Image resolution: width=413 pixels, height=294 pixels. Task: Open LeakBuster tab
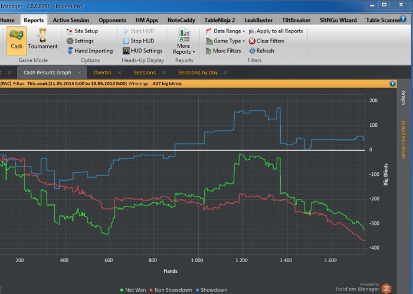coord(258,20)
